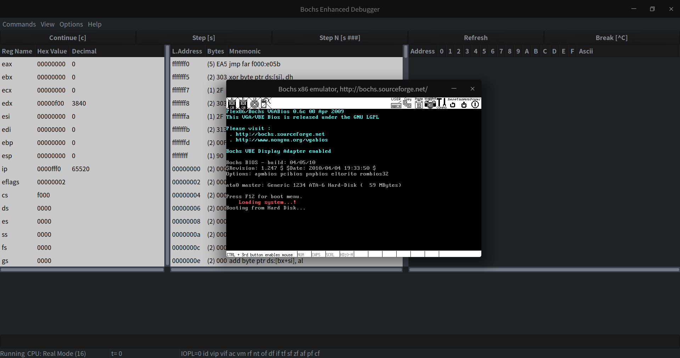Open the View menu

tap(47, 24)
